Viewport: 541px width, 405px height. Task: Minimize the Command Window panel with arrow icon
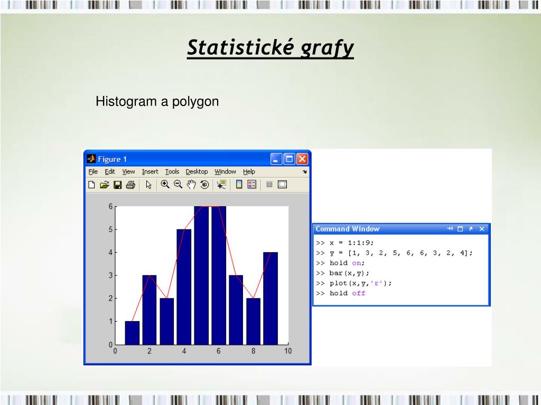click(x=450, y=229)
